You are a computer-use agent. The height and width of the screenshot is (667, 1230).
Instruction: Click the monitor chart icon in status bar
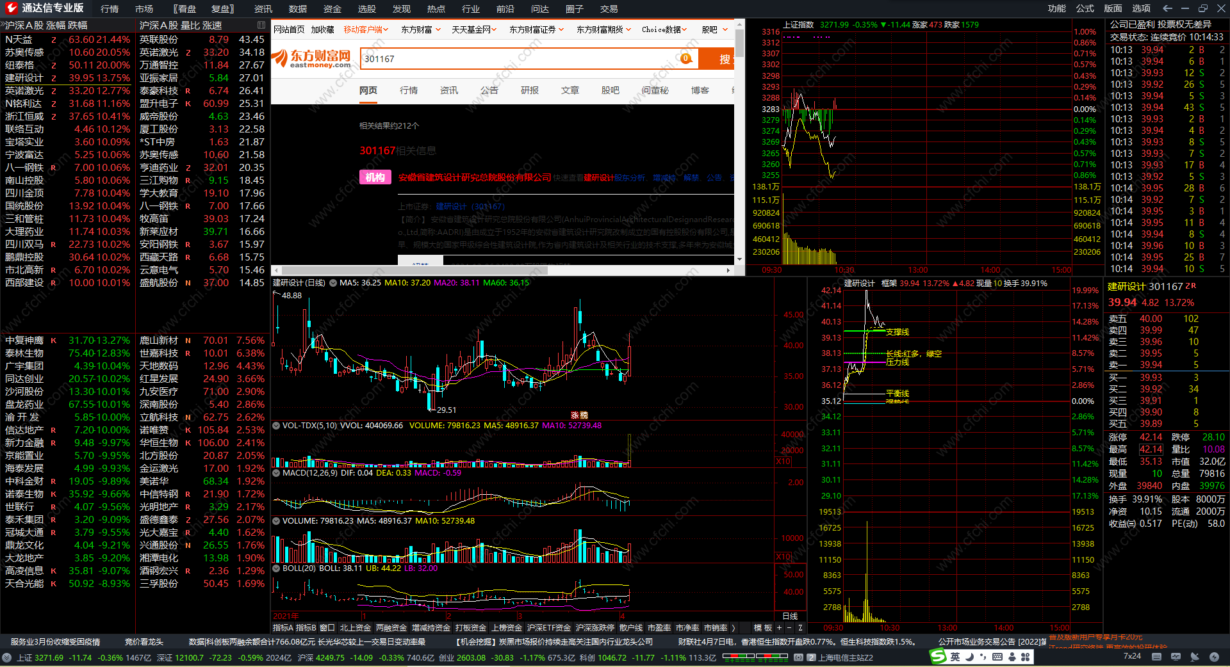[x=1176, y=657]
